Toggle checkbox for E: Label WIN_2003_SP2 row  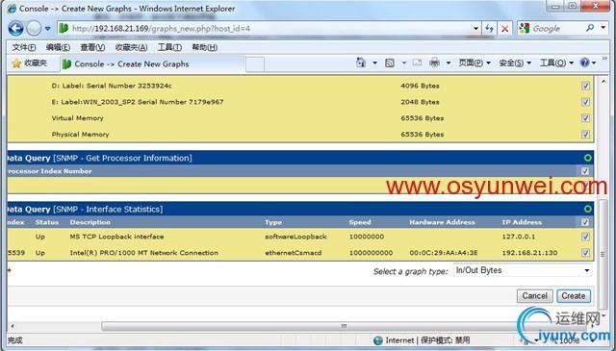(x=585, y=102)
